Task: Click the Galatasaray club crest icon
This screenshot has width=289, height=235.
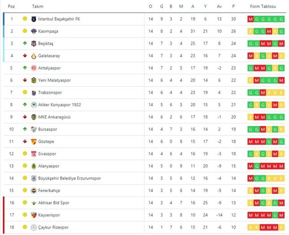Action: pos(34,56)
